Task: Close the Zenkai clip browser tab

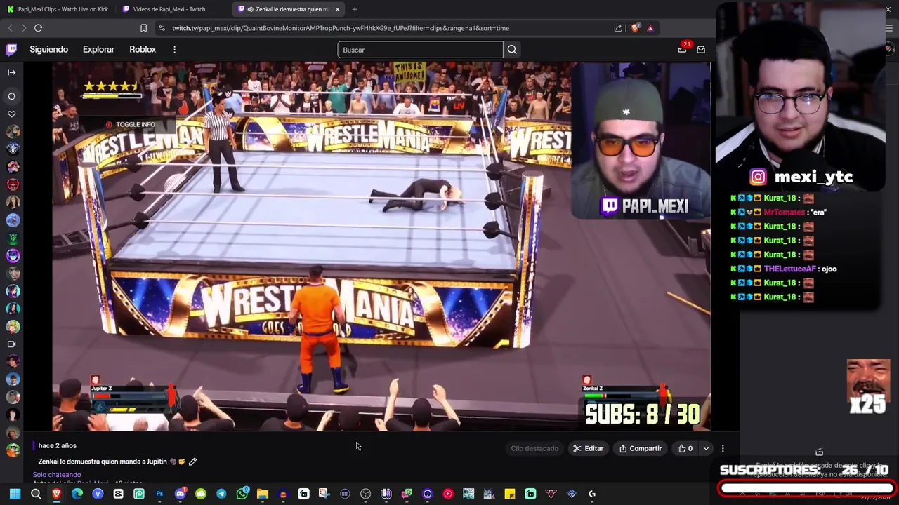Action: (x=337, y=9)
